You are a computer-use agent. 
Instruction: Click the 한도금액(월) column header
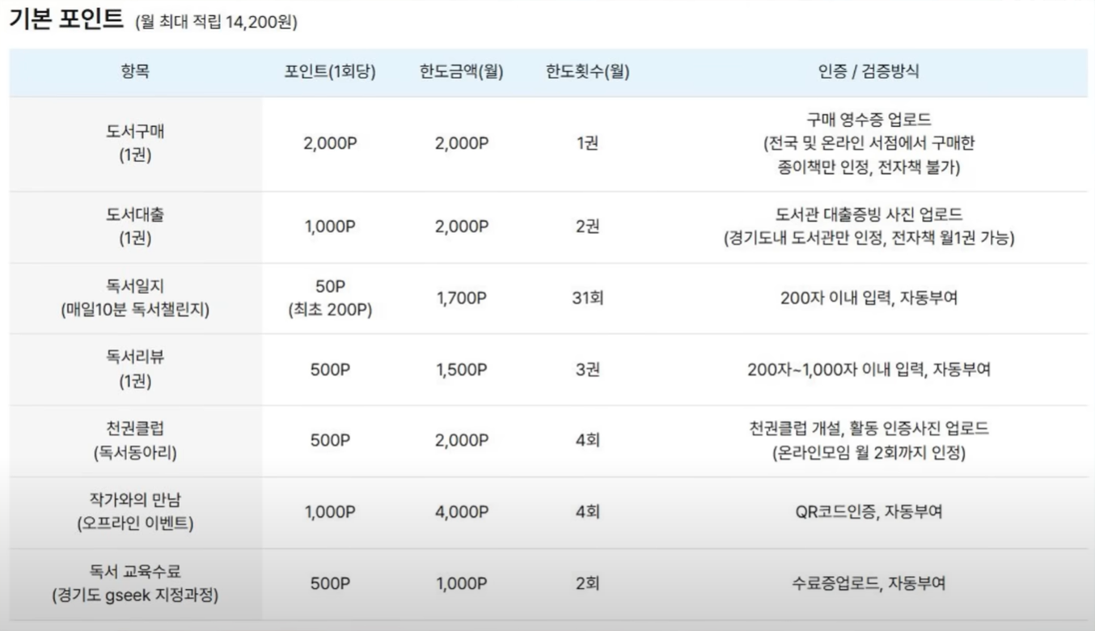pyautogui.click(x=462, y=71)
